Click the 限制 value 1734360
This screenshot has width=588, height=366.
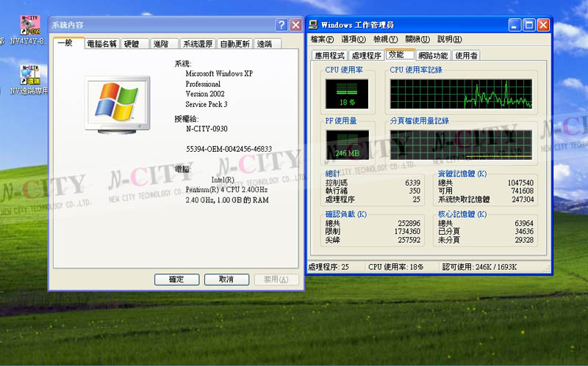pyautogui.click(x=407, y=231)
